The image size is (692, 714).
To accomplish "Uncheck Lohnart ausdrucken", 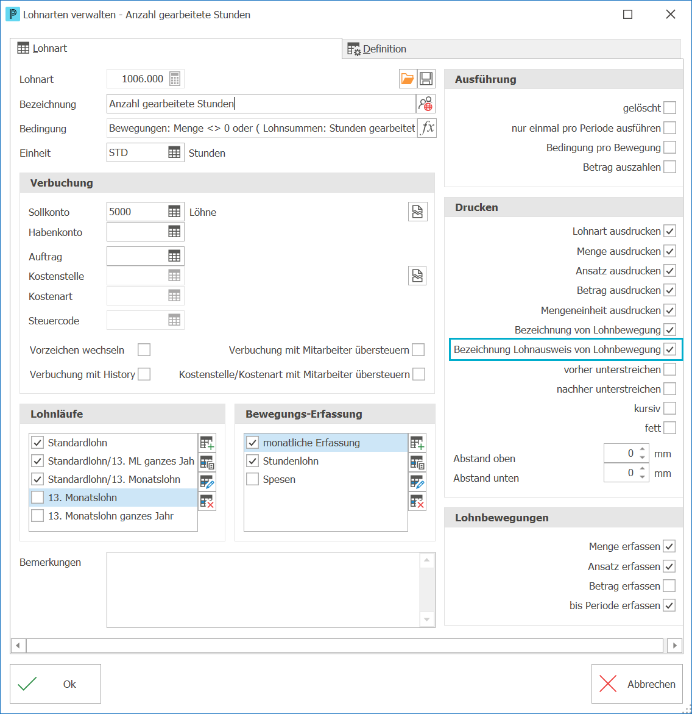I will [669, 231].
